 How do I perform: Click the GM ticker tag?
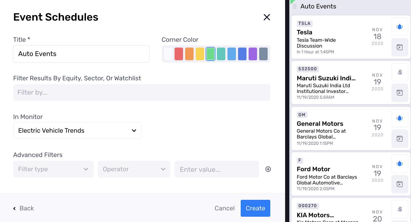[302, 115]
